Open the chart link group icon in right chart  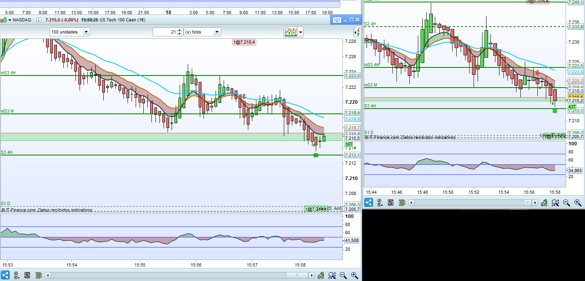(x=380, y=203)
